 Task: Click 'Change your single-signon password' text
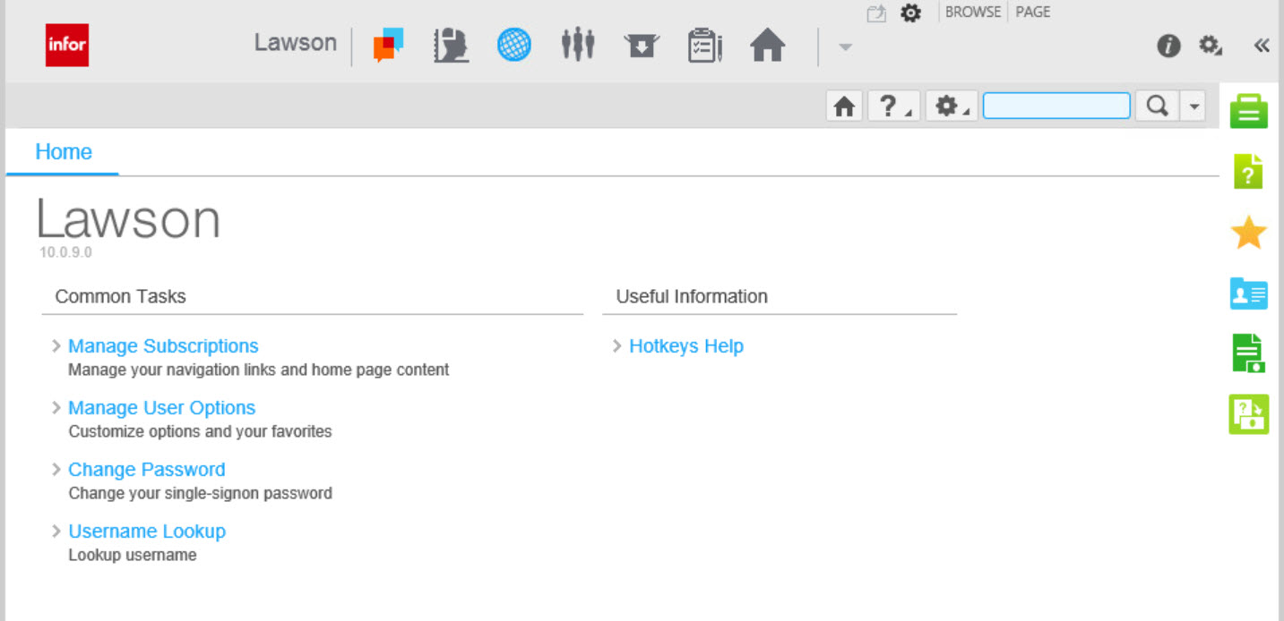pyautogui.click(x=201, y=493)
